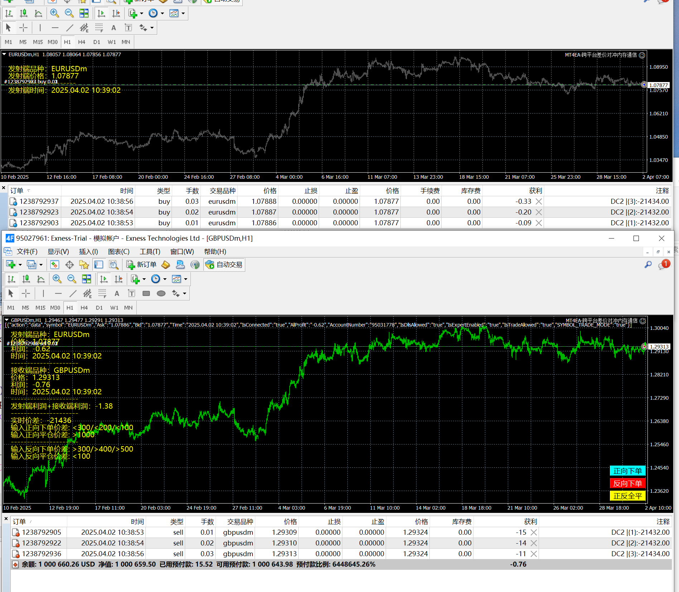The image size is (679, 592).
Task: Open Strategy Tester magnifier icon
Action: [x=114, y=265]
